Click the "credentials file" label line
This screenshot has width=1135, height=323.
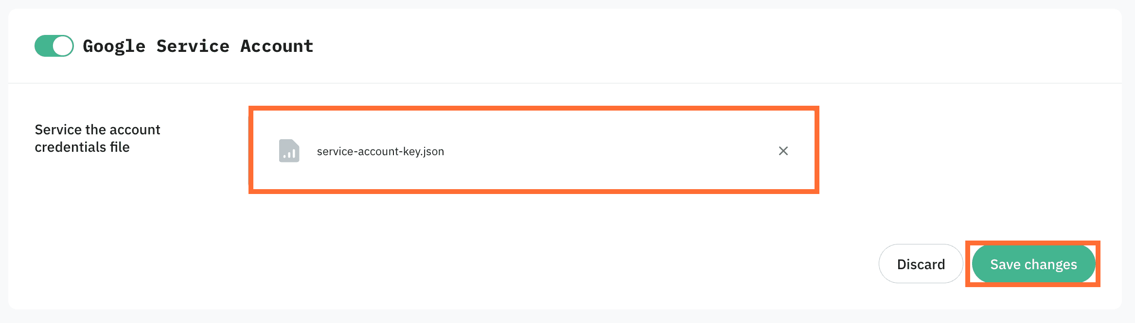coord(82,147)
